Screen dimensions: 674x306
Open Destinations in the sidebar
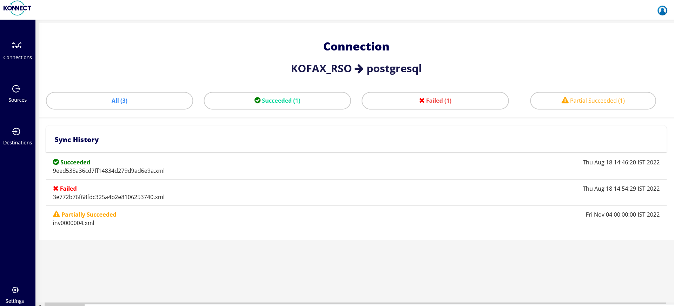(x=17, y=136)
